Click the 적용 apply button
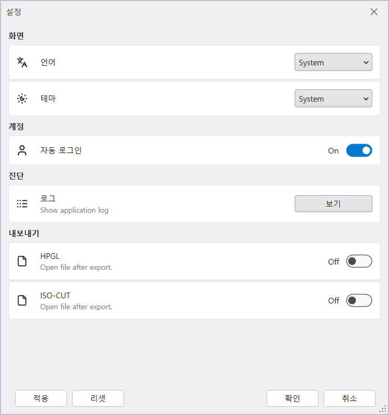This screenshot has width=389, height=415. coord(41,398)
